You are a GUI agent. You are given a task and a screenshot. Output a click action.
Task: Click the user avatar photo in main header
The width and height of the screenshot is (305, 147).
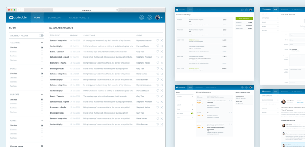point(157,17)
